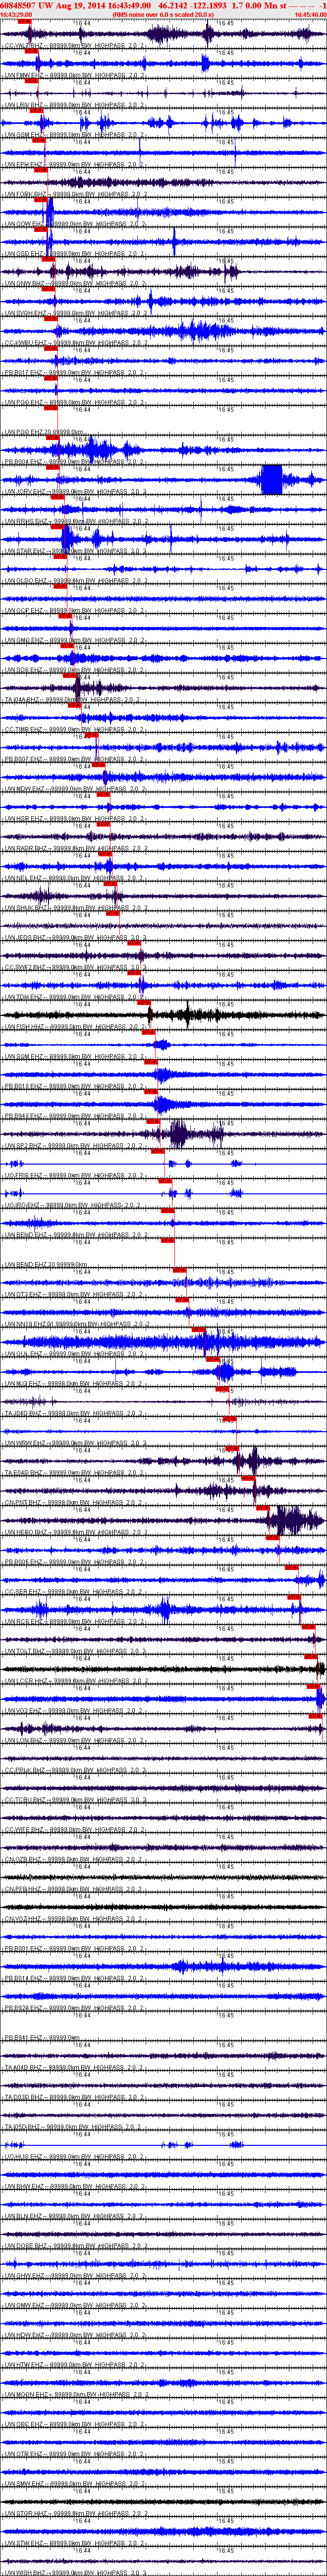Select the PB.B005.EHZ station label
327x2576 pixels.
tap(74, 1561)
